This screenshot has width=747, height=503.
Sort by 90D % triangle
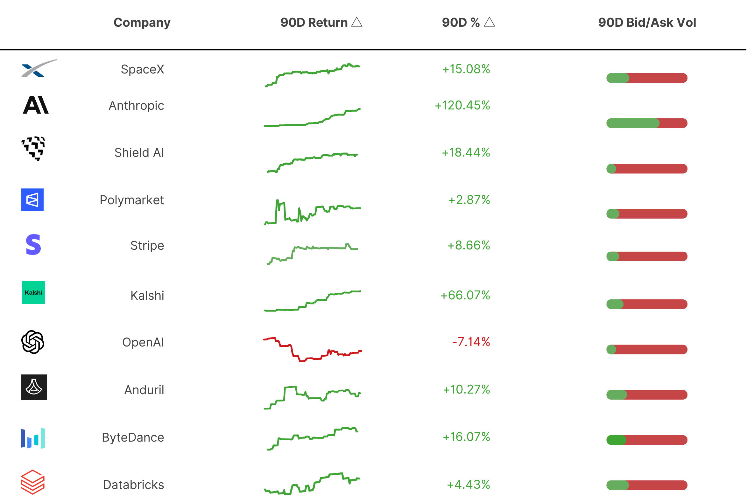coord(490,22)
